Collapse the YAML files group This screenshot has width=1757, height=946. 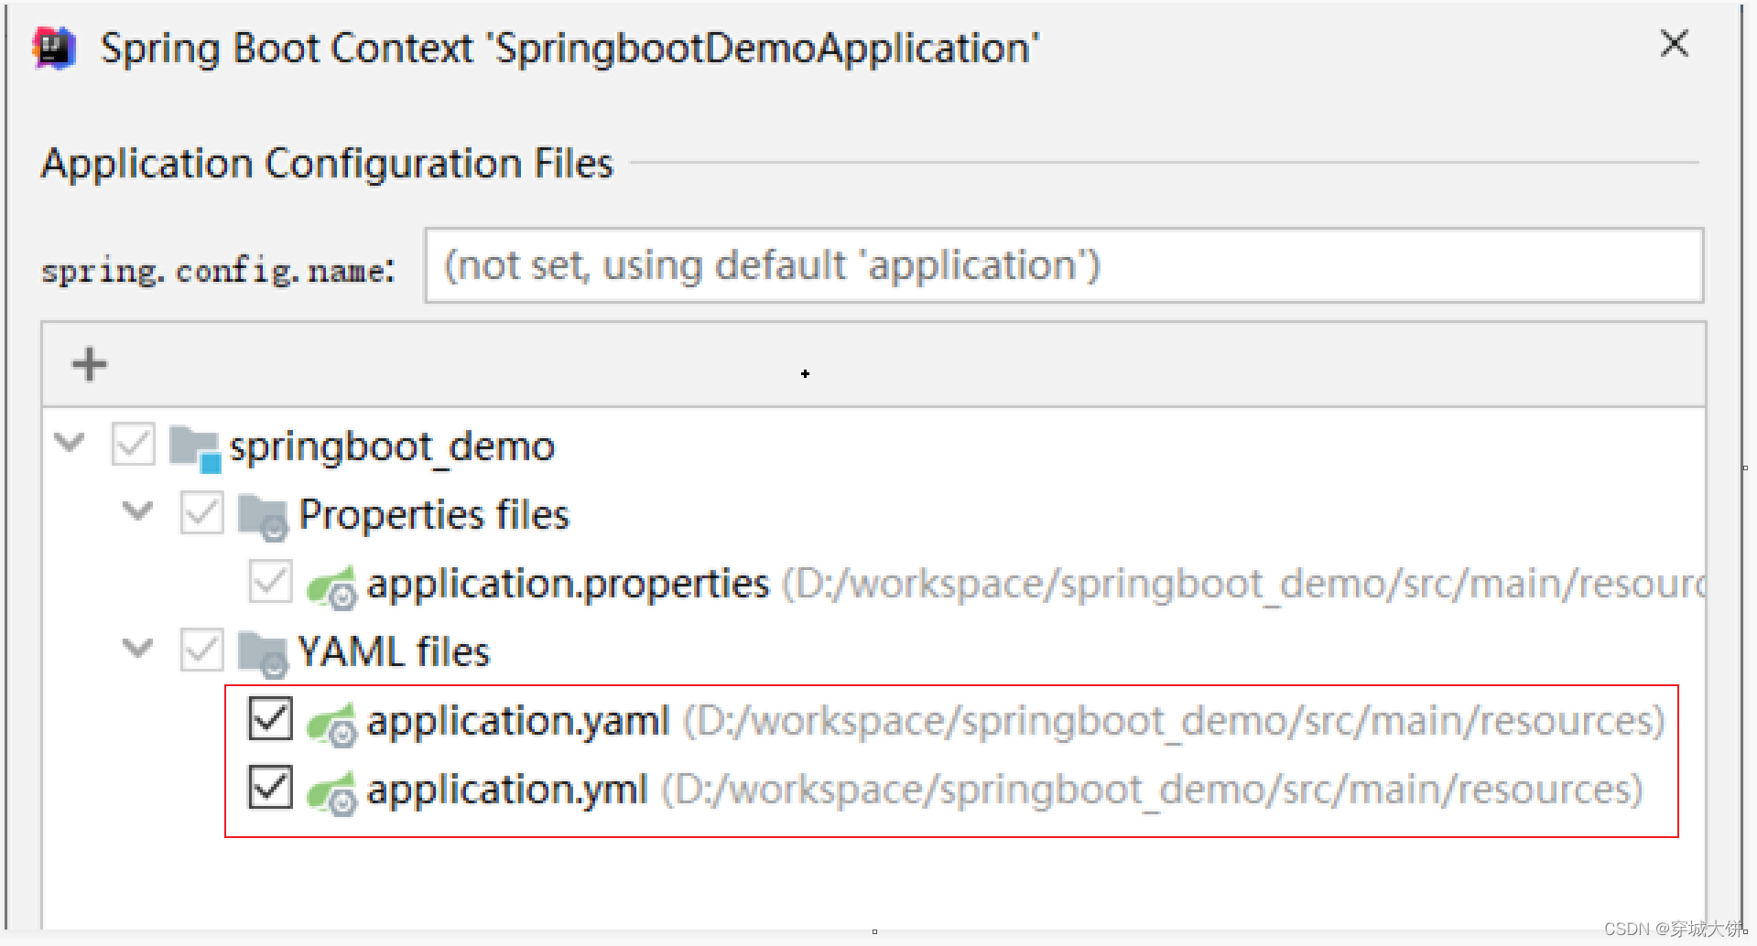137,649
